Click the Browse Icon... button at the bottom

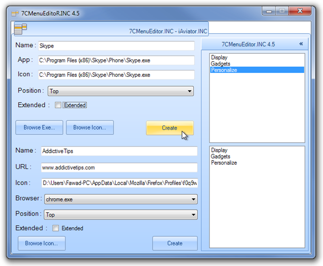click(42, 243)
